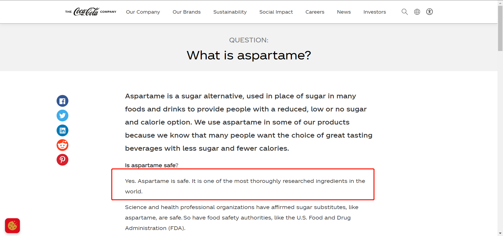Share the page on Twitter
Screen dimensions: 503x236
pyautogui.click(x=62, y=116)
